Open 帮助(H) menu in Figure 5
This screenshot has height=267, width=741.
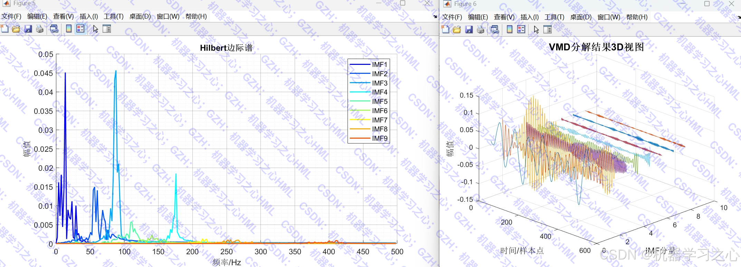196,16
